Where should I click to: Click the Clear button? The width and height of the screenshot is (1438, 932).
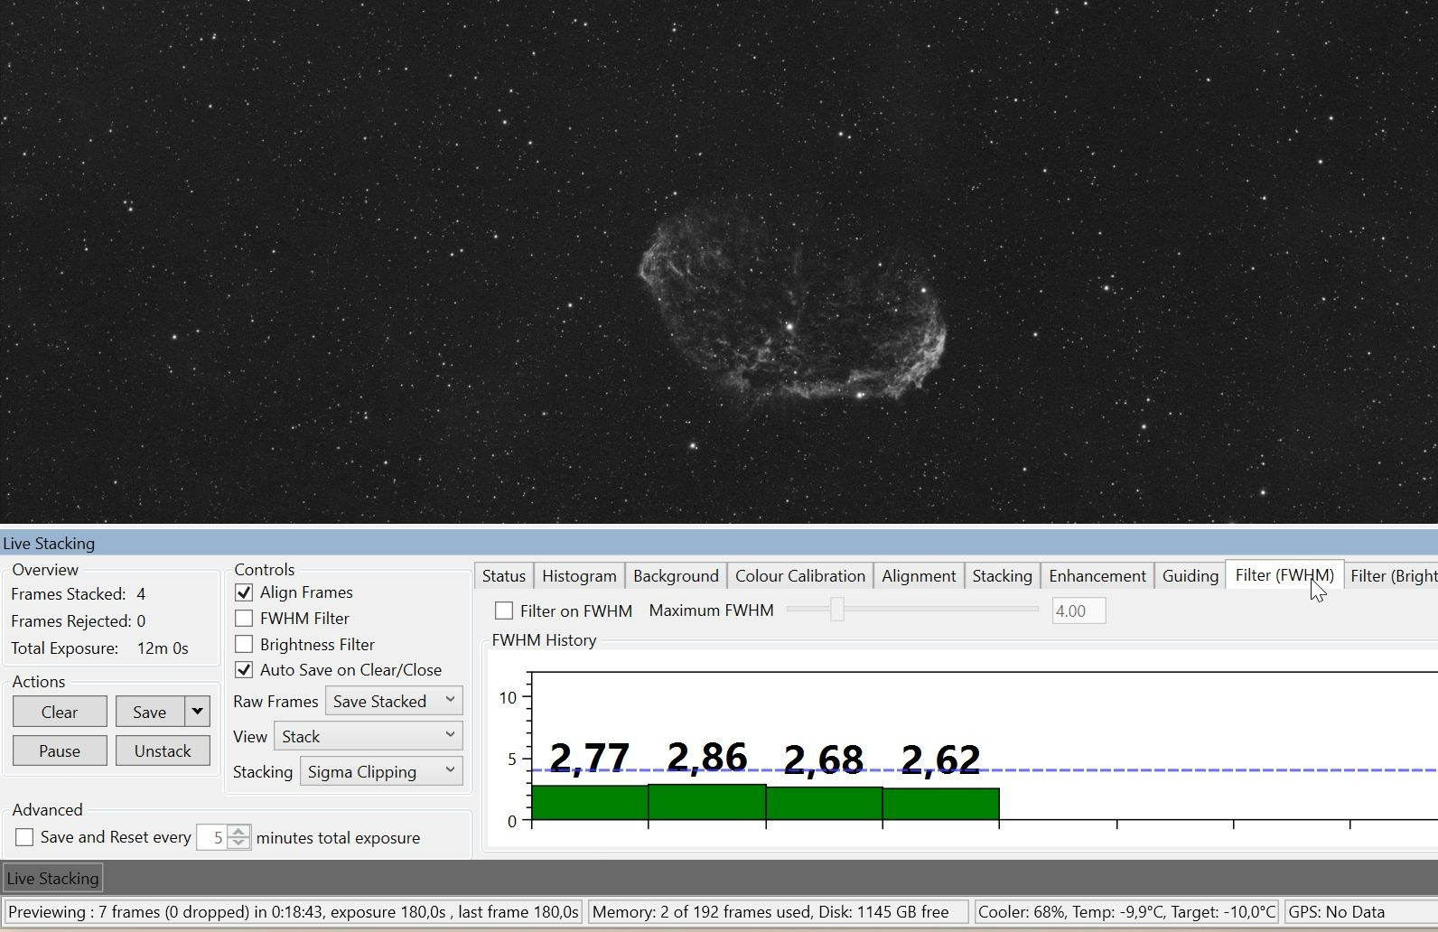[x=60, y=712]
